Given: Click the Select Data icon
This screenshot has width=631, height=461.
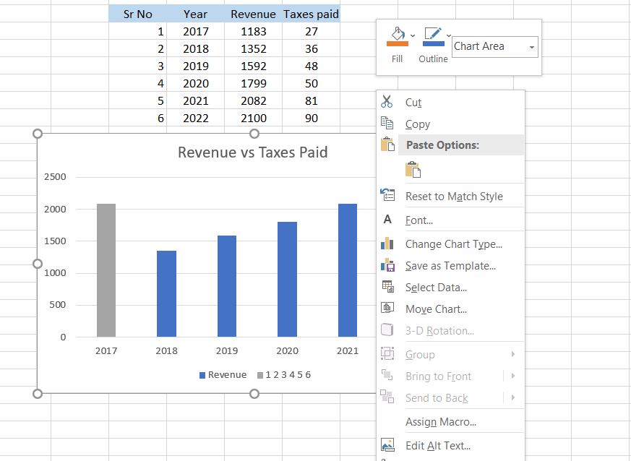Looking at the screenshot, I should pyautogui.click(x=387, y=287).
